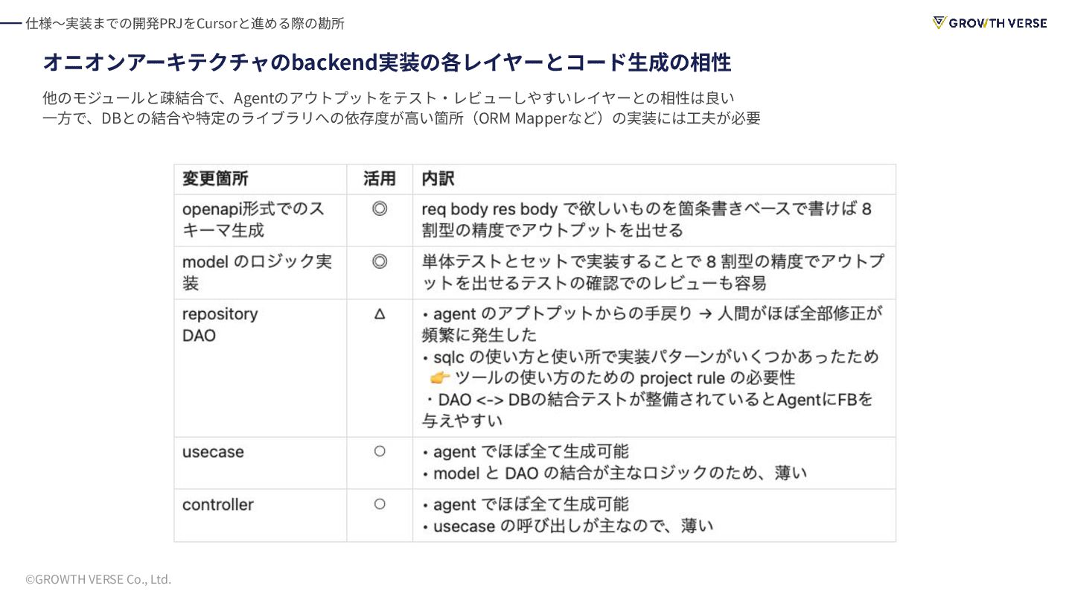The width and height of the screenshot is (1072, 603).
Task: Click the model のロジック実装 cell
Action: pos(261,273)
